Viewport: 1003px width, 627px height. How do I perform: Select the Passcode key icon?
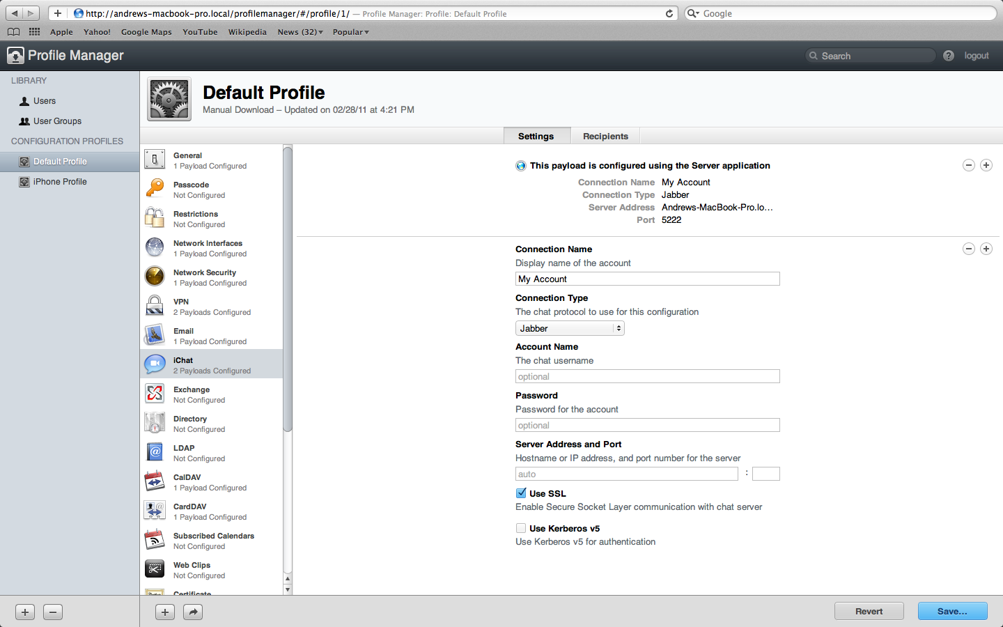click(x=155, y=189)
